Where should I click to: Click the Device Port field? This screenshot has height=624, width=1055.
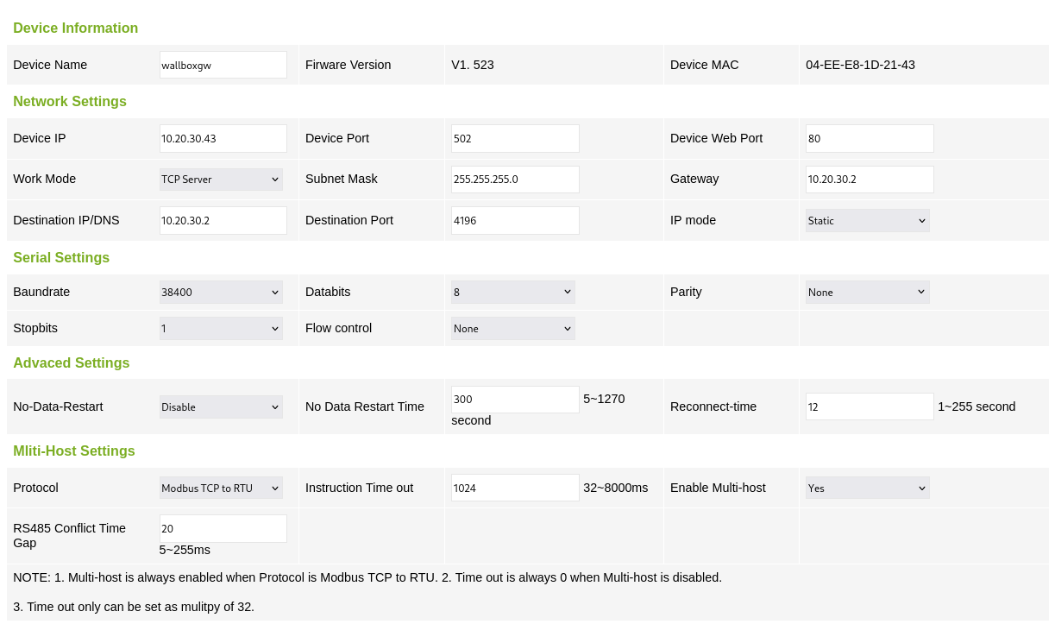coord(515,138)
